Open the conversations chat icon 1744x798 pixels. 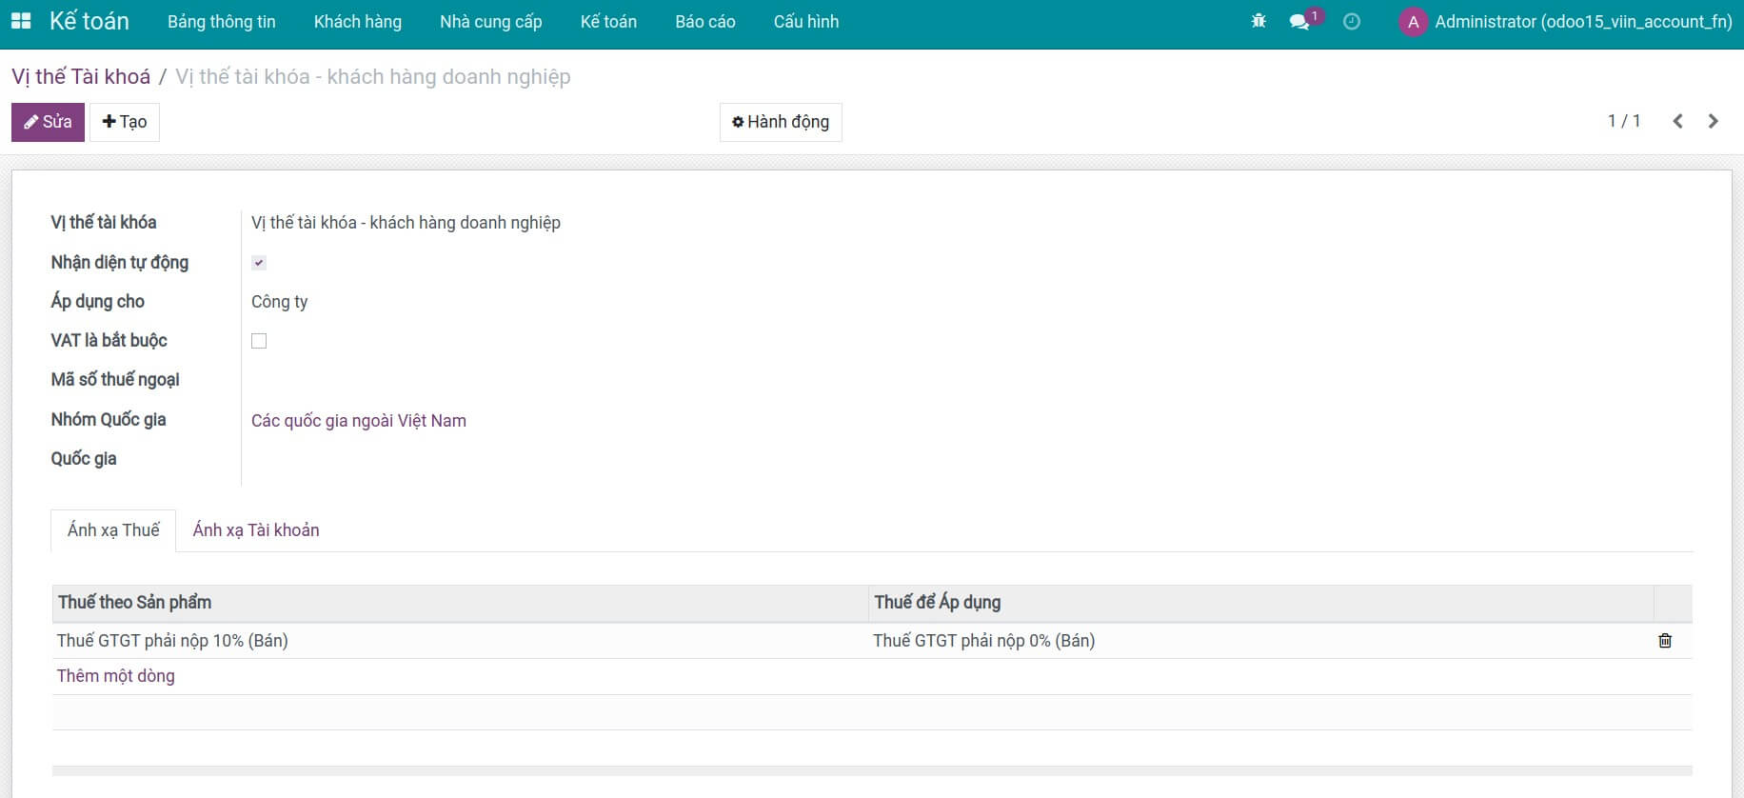coord(1299,21)
